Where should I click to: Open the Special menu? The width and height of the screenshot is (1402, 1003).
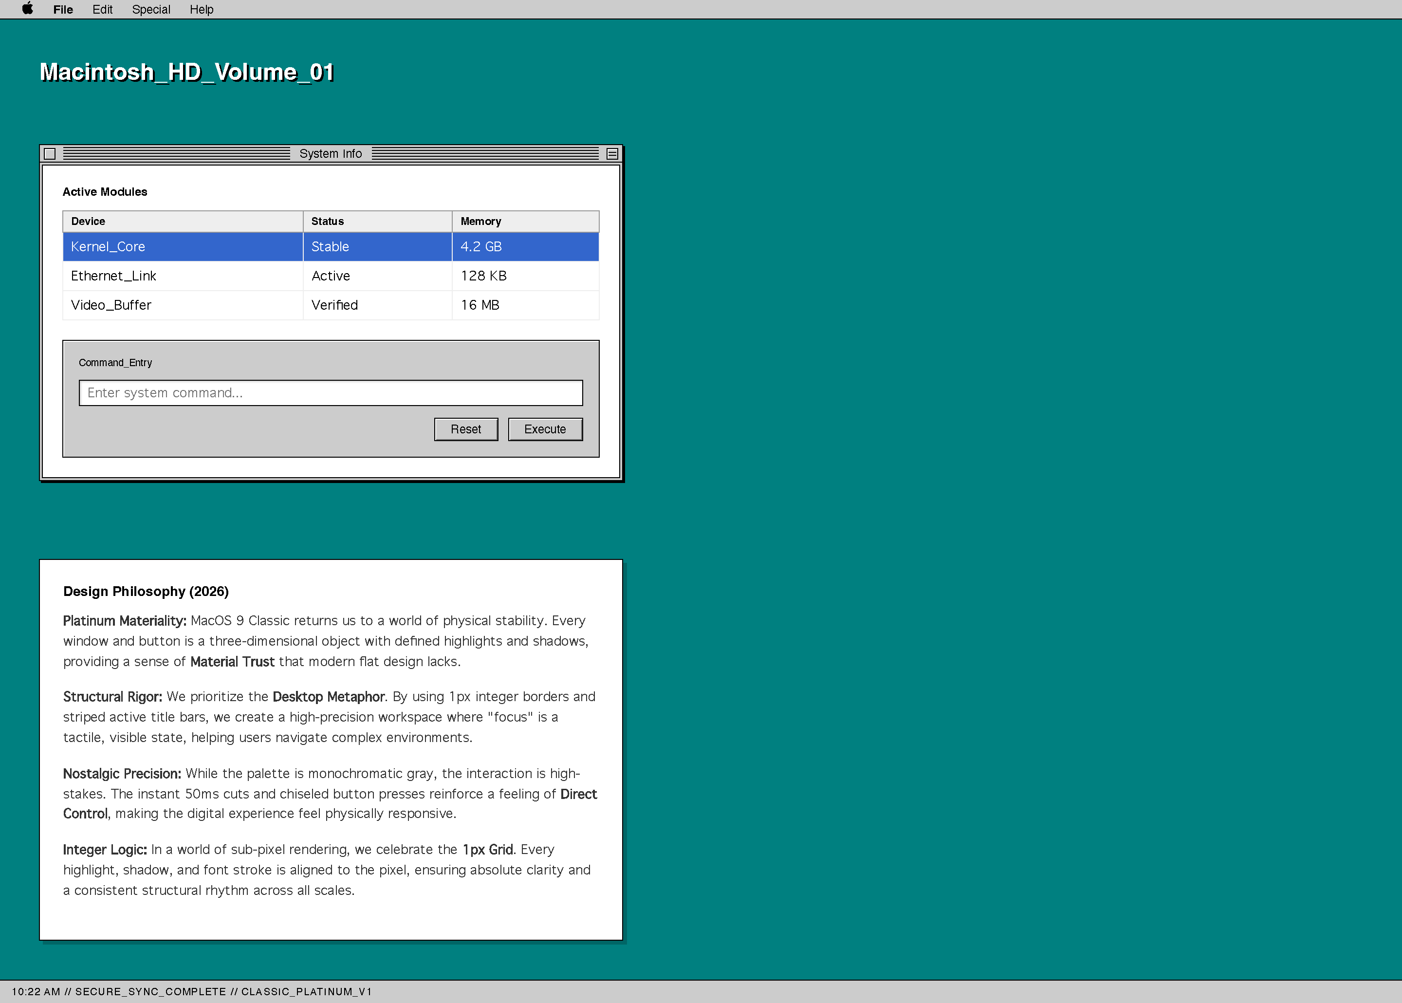(x=150, y=9)
